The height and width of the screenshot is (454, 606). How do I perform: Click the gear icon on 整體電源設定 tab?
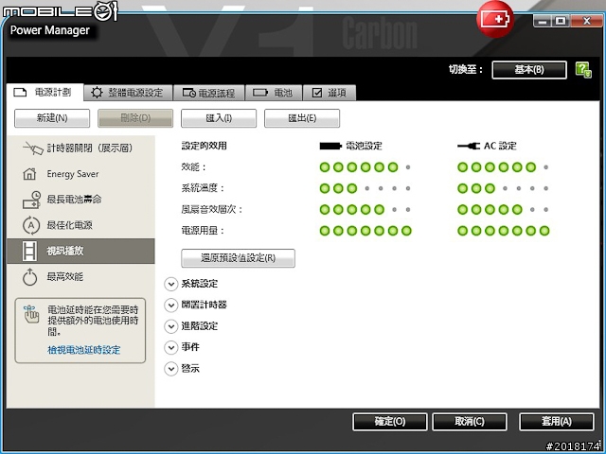[x=97, y=93]
